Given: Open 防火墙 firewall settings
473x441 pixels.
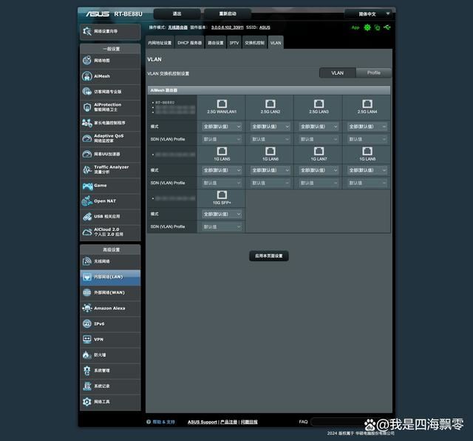Looking at the screenshot, I should click(x=109, y=354).
